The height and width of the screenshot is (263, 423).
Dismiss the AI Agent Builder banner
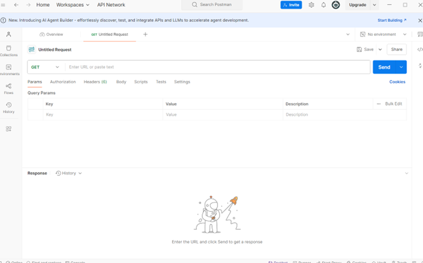point(420,20)
